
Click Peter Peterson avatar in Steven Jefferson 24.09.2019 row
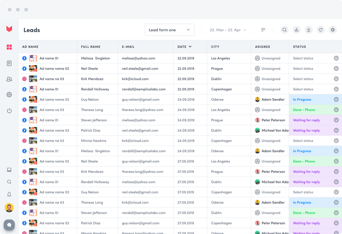click(x=257, y=120)
